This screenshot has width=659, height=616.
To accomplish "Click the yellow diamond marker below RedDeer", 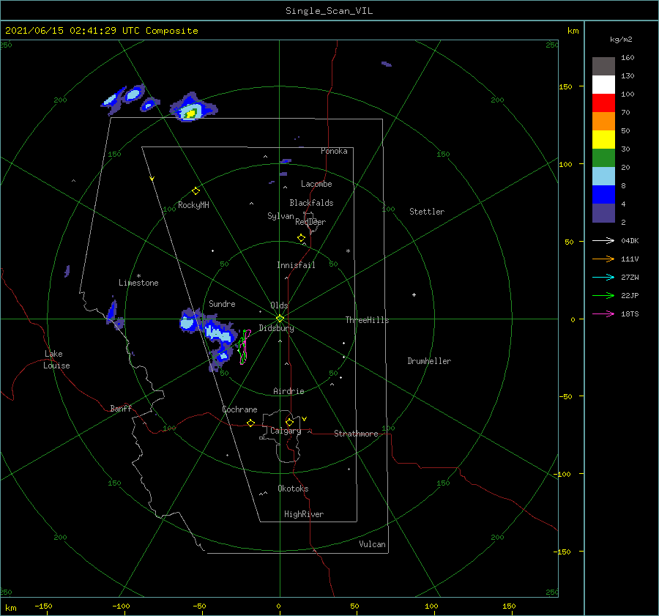I will click(x=301, y=237).
